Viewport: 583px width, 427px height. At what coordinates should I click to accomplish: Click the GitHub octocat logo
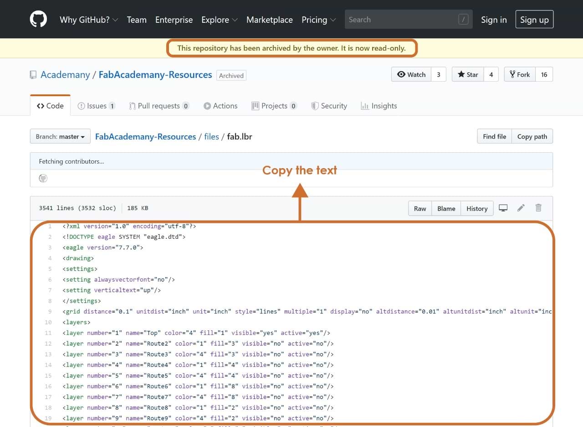coord(38,19)
